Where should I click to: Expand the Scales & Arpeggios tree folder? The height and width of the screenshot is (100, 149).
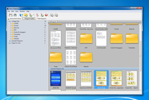tap(11, 32)
